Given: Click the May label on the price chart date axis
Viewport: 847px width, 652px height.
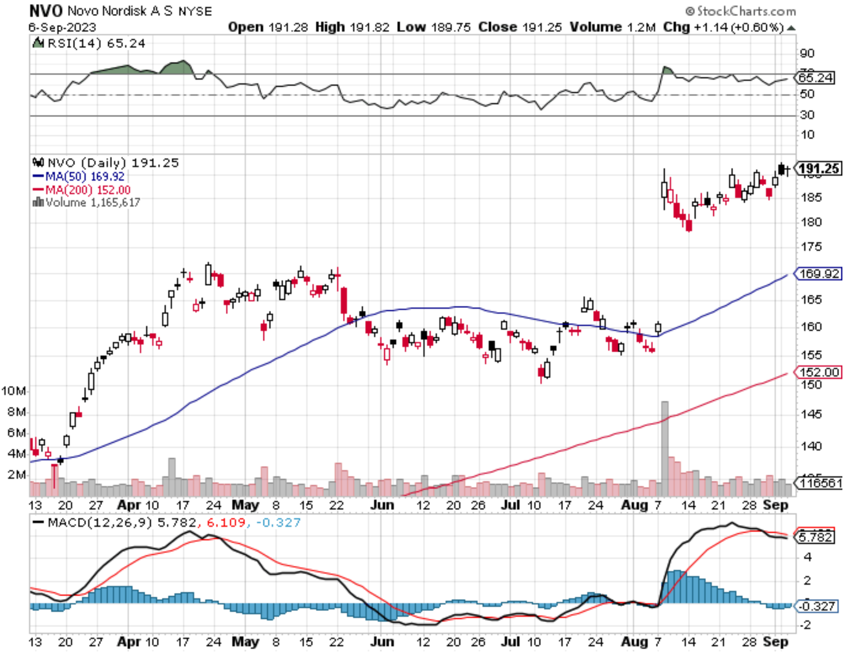Looking at the screenshot, I should coord(245,505).
